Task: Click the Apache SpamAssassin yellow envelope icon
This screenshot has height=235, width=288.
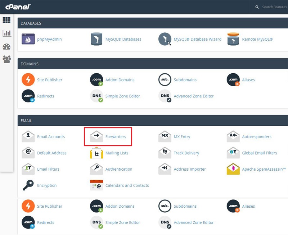Action: coord(233,169)
